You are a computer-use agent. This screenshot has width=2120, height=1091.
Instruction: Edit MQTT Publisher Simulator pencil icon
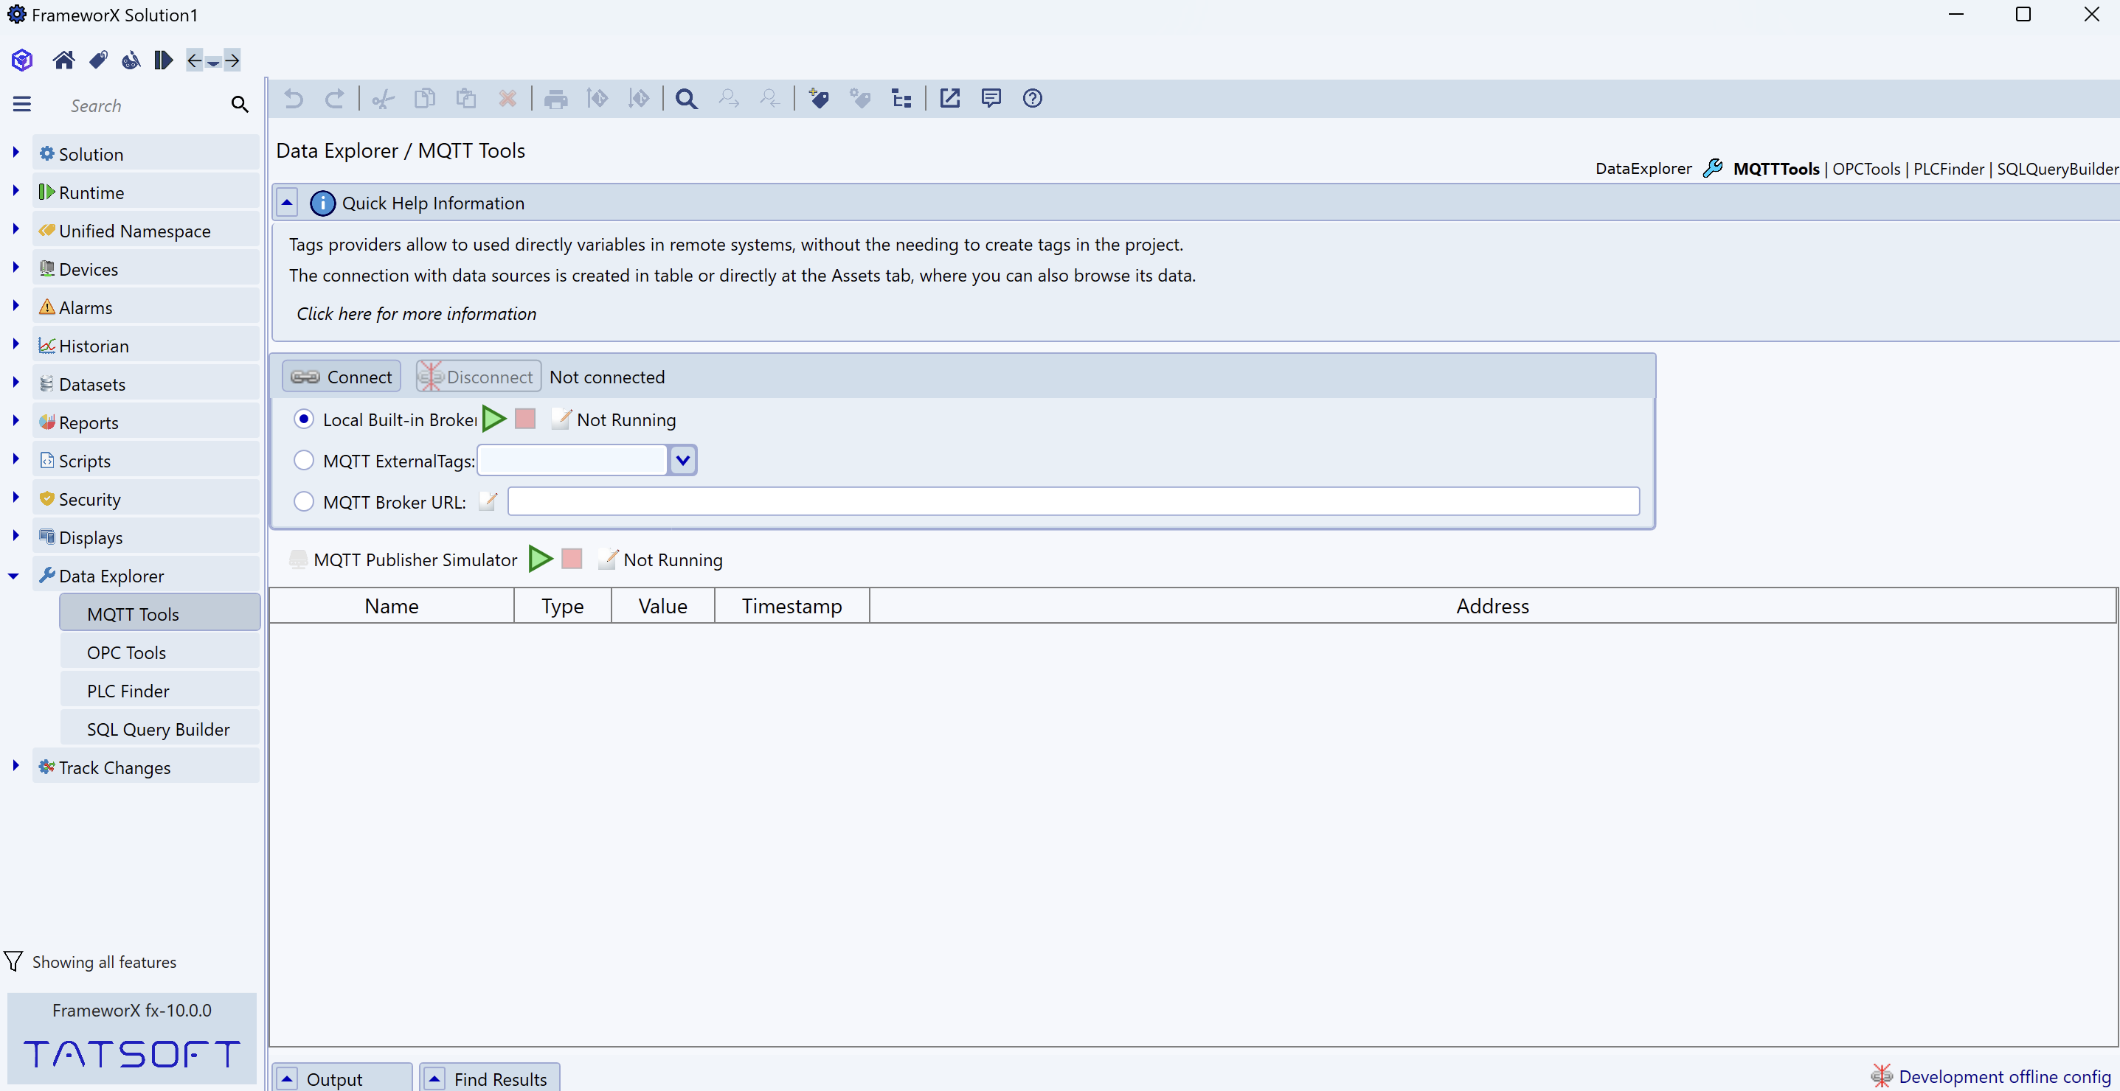tap(608, 559)
